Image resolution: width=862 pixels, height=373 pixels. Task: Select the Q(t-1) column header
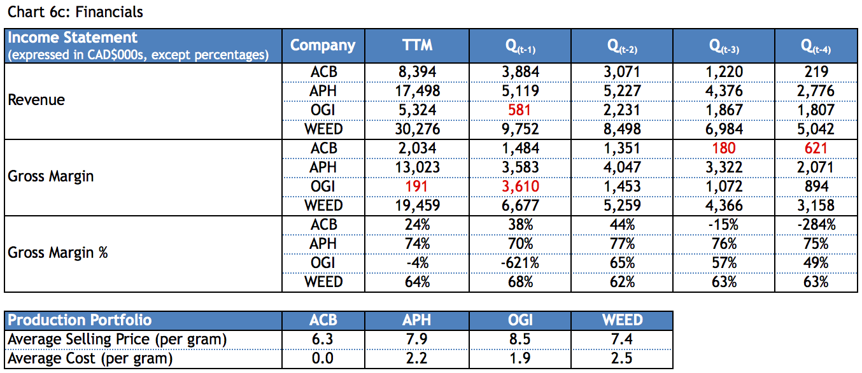pyautogui.click(x=519, y=46)
